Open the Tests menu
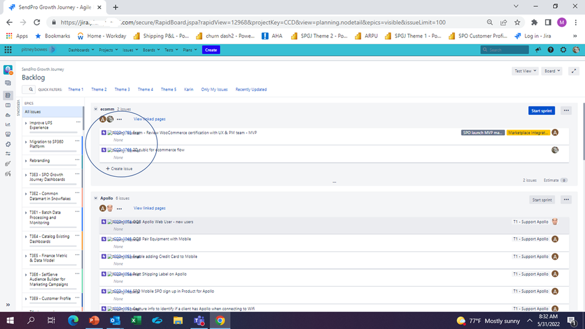This screenshot has height=329, width=585. click(x=171, y=50)
